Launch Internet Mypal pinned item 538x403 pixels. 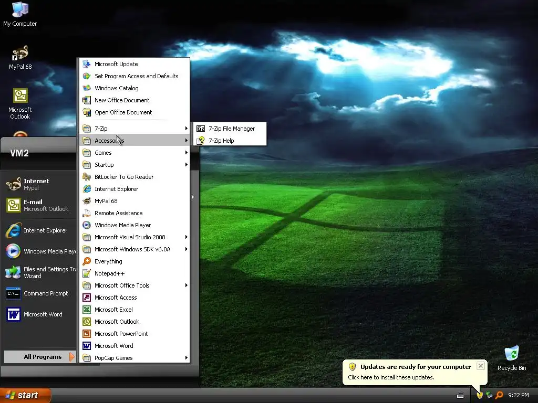pos(39,184)
